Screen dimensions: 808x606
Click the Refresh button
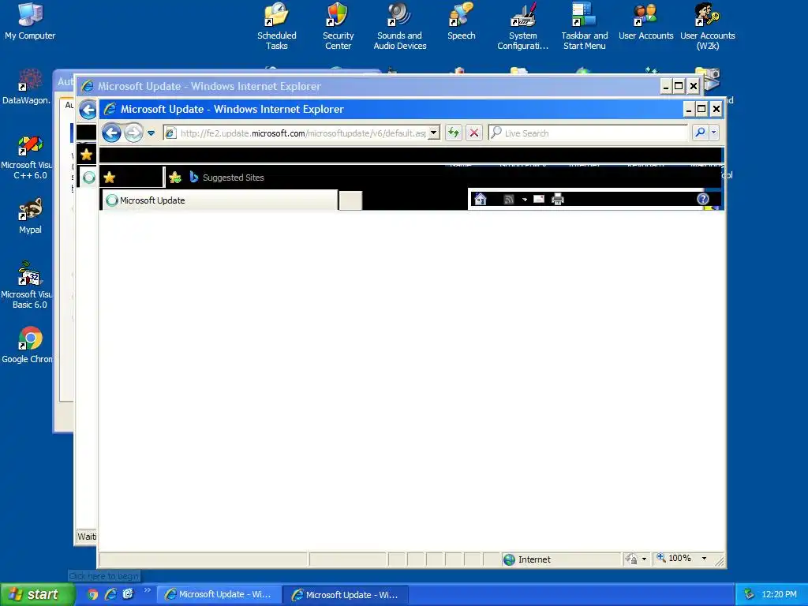[454, 133]
